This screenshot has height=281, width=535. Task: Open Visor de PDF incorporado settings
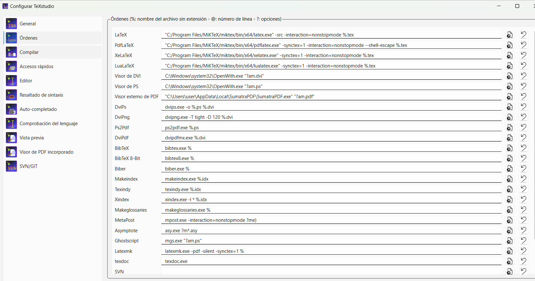pos(53,152)
